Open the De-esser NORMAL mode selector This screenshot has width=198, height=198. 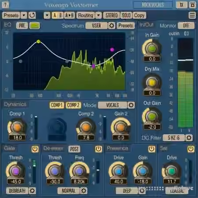click(69, 191)
